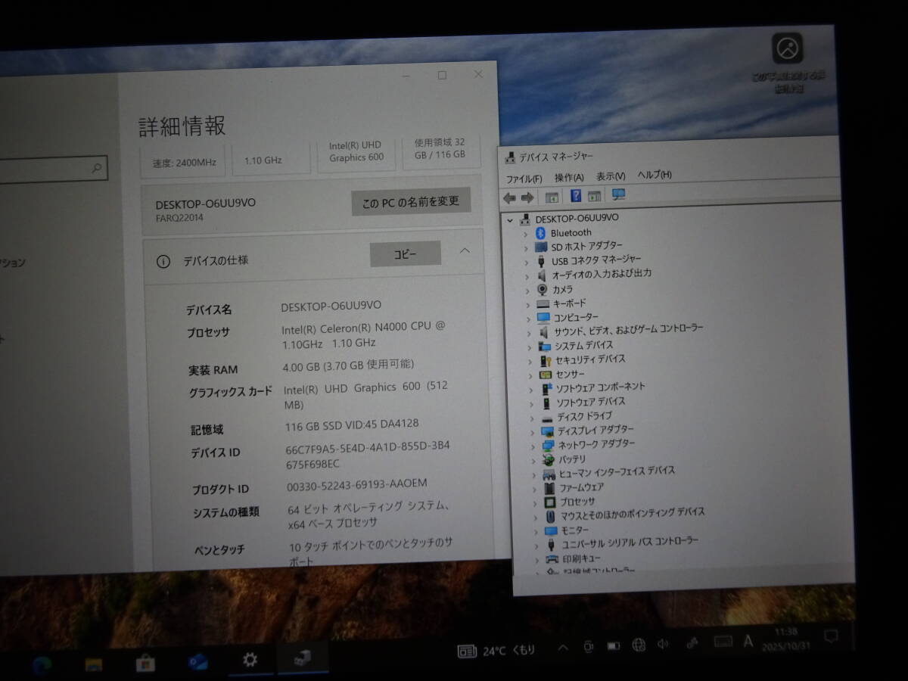Toggle the action pane toolbar icon
This screenshot has height=681, width=908.
[x=595, y=196]
